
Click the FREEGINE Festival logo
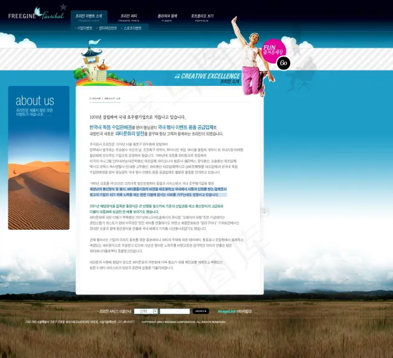[x=36, y=16]
